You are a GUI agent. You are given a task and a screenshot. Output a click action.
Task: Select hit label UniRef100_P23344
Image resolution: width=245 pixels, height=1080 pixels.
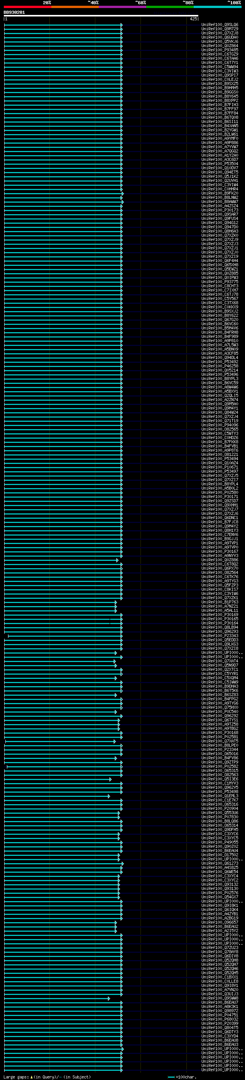pos(220,750)
